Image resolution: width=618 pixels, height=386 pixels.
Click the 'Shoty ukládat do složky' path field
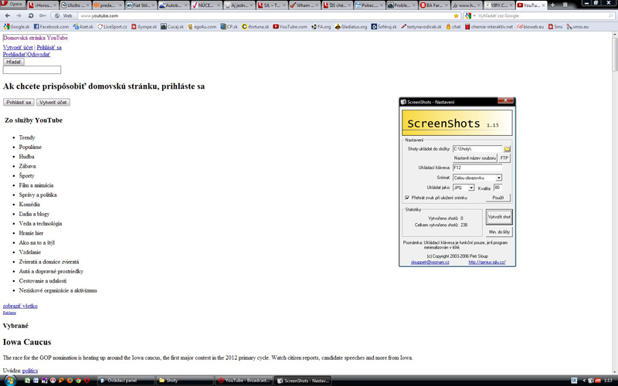pos(477,149)
